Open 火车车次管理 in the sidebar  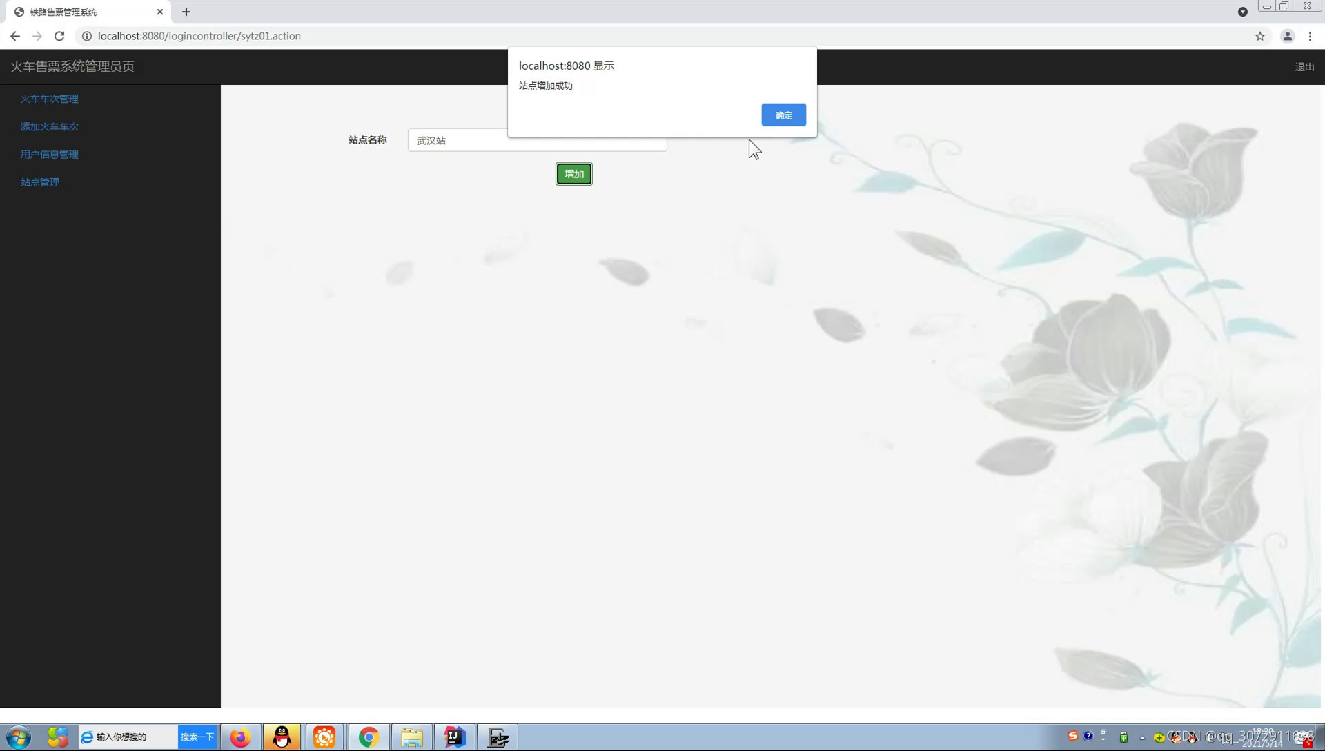click(x=49, y=99)
